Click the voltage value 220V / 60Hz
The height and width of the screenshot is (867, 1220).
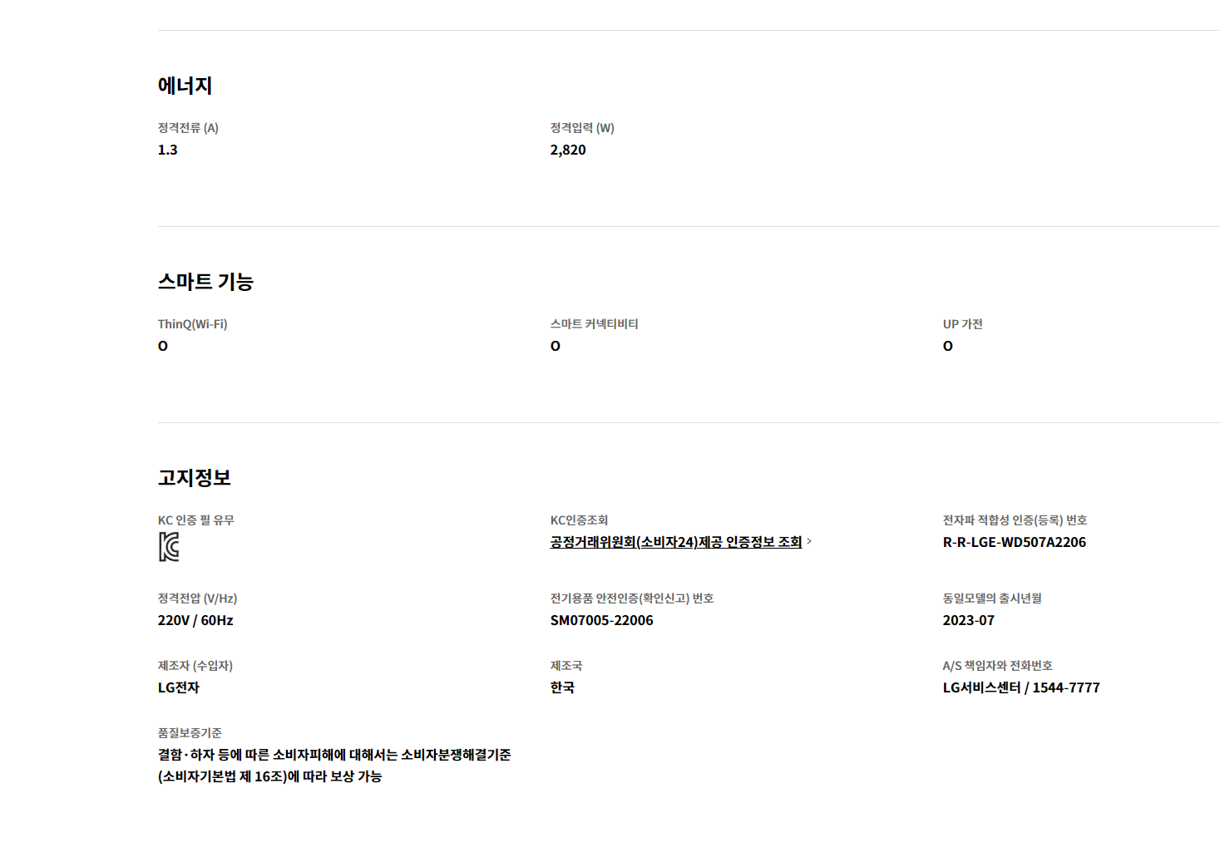point(195,620)
